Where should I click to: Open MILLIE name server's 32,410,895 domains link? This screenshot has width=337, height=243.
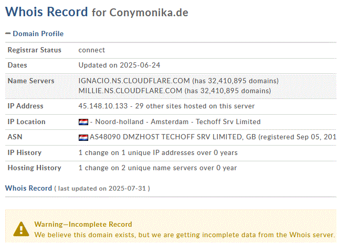pyautogui.click(x=231, y=91)
